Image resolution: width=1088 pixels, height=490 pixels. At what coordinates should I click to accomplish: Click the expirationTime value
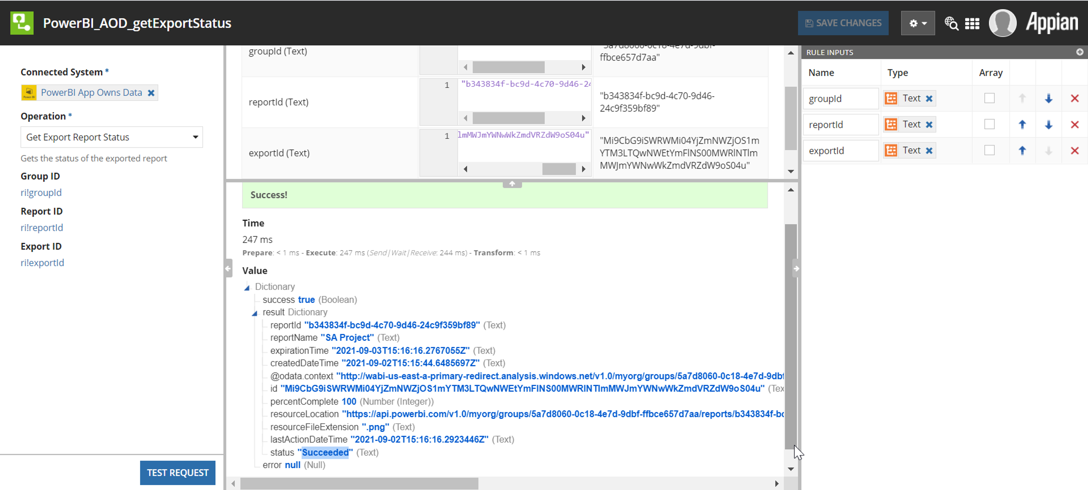[x=400, y=351]
